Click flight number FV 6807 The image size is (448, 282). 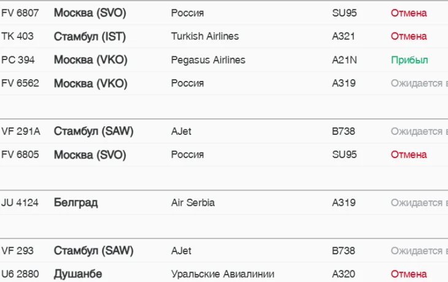coord(20,13)
